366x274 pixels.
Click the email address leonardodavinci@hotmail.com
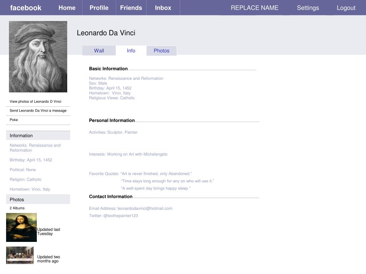145,208
